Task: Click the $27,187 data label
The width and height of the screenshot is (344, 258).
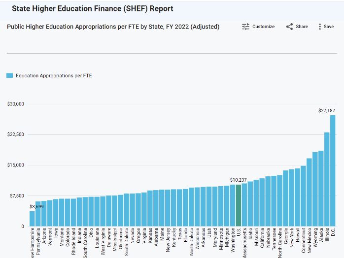Action: pyautogui.click(x=328, y=111)
